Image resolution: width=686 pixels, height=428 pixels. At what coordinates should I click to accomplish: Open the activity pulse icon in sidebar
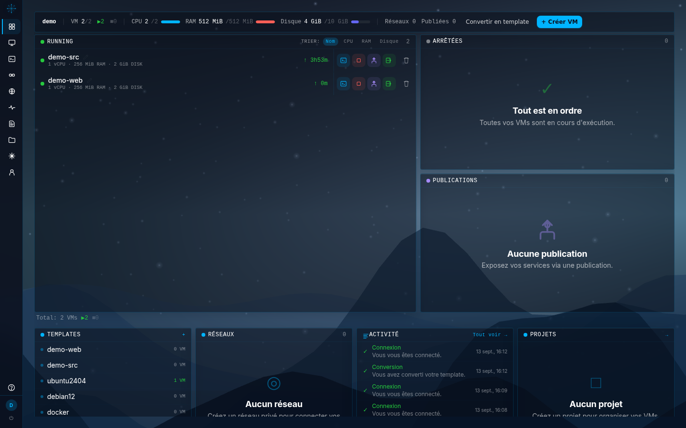[12, 107]
